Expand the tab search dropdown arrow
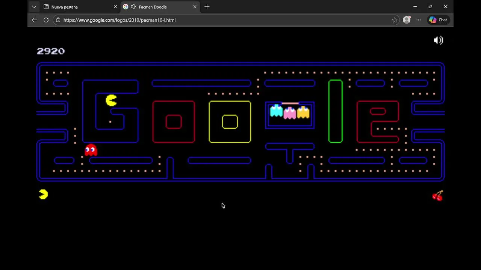The image size is (481, 270). [x=34, y=7]
